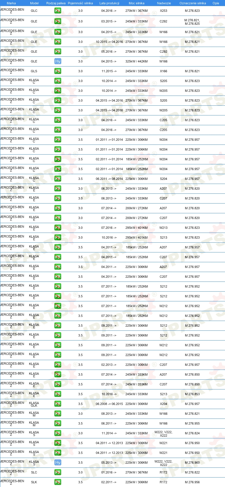Select the SLC model cell
Viewport: 225px width, 487px height.
34,472
